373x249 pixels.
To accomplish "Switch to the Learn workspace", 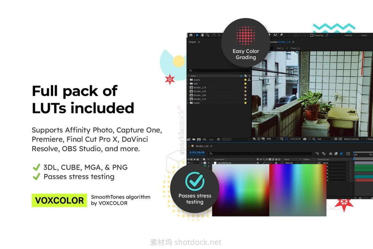I will [x=364, y=35].
